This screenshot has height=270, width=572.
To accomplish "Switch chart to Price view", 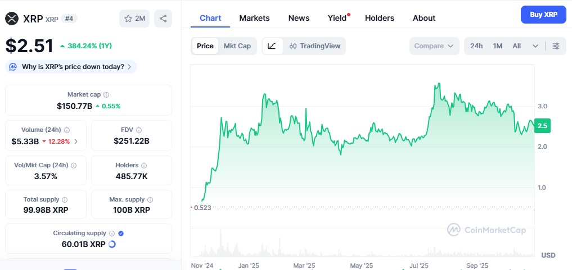I will (205, 46).
